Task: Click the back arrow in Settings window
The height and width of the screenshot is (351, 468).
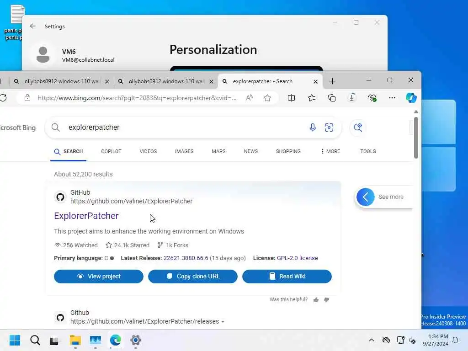Action: click(x=33, y=26)
